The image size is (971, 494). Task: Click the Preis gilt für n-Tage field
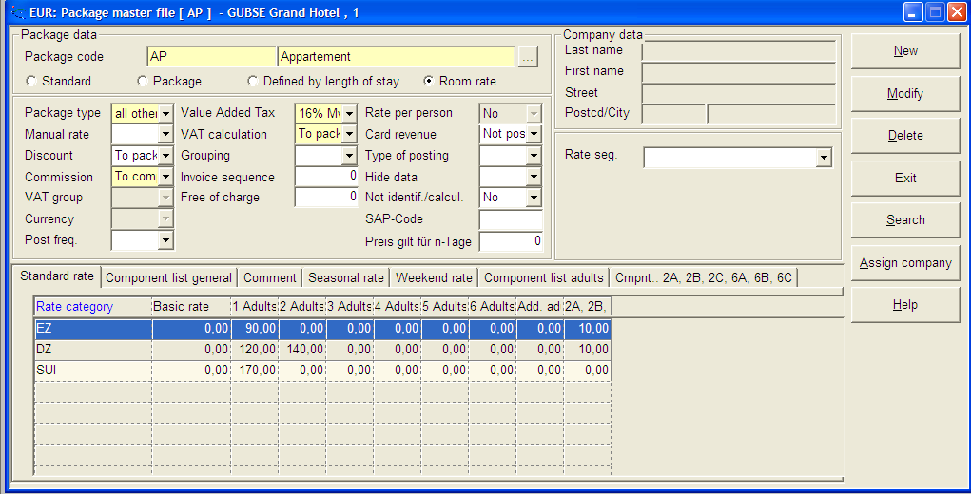511,241
